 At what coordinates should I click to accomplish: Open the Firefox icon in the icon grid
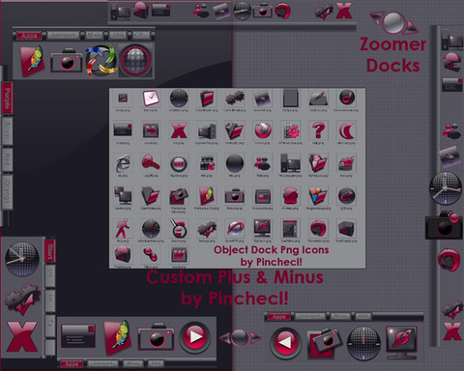(263, 131)
